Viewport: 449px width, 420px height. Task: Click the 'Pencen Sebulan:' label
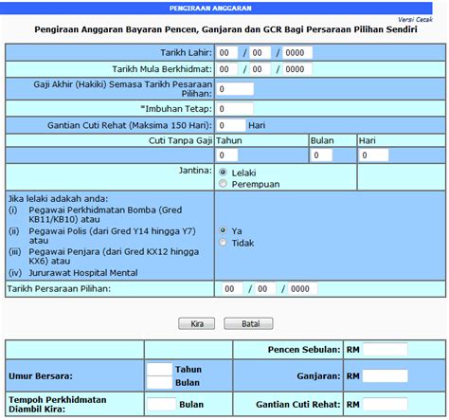coord(304,350)
